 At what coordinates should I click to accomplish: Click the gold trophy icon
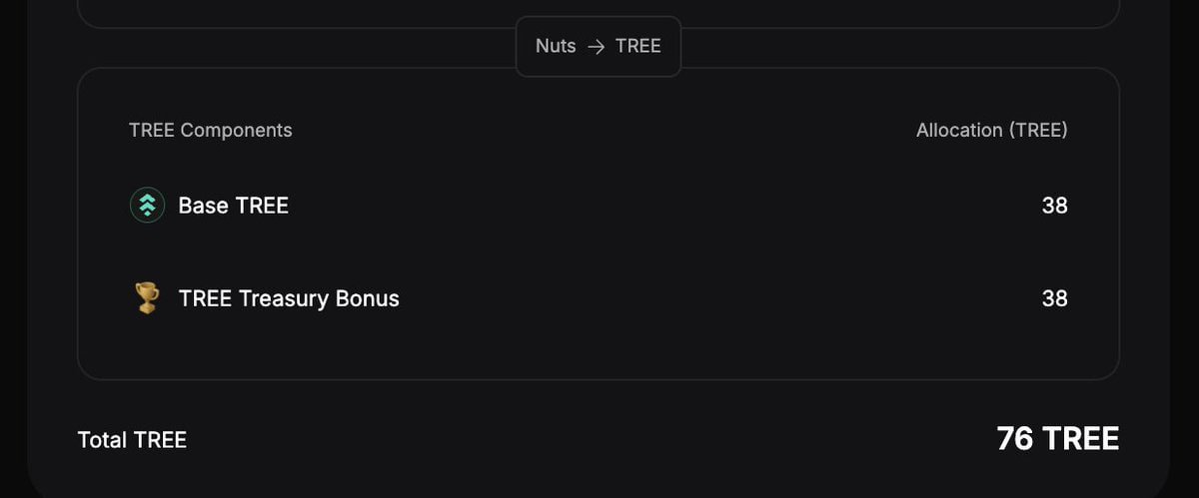coord(147,298)
